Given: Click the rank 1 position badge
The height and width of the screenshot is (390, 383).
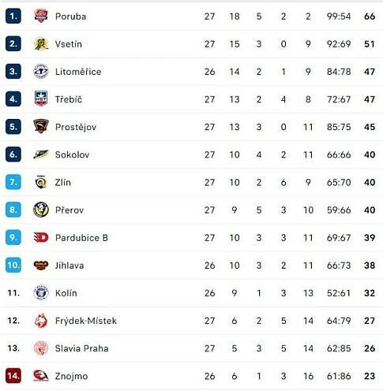Looking at the screenshot, I should click(13, 16).
